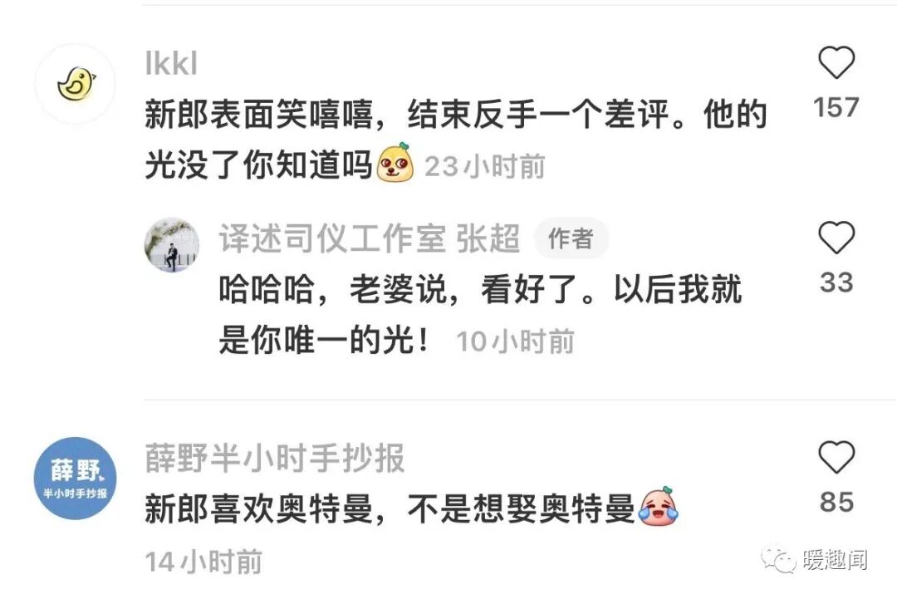
Task: Like the author's reply with 33 likes
Action: [x=836, y=238]
